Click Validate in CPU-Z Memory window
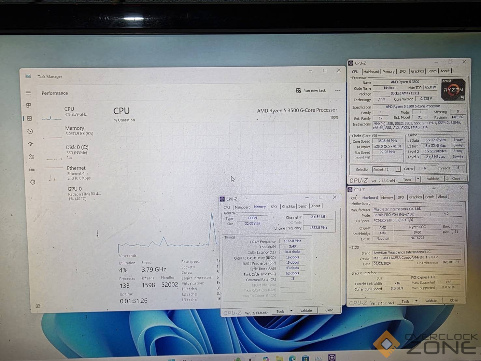This screenshot has height=361, width=481. [306, 310]
